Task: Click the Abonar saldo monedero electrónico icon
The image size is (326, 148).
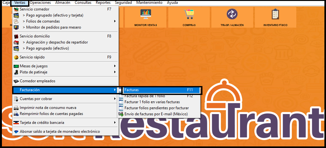Action: coord(16,132)
